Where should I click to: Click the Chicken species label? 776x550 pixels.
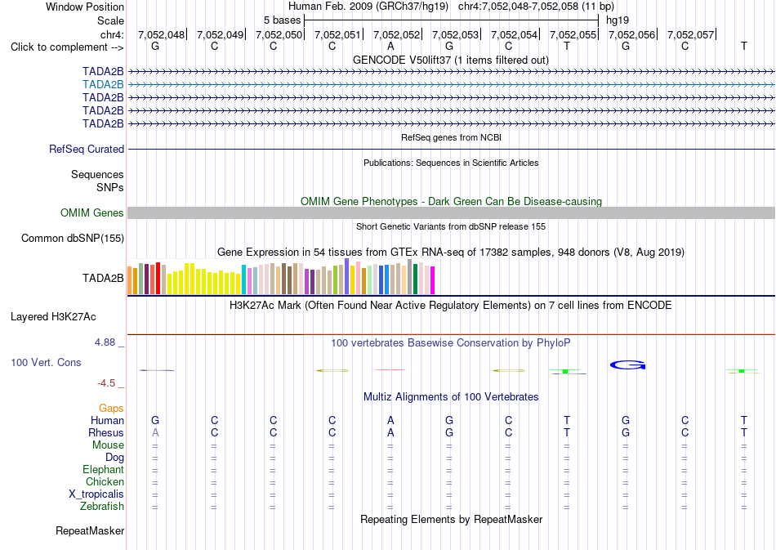tap(105, 481)
